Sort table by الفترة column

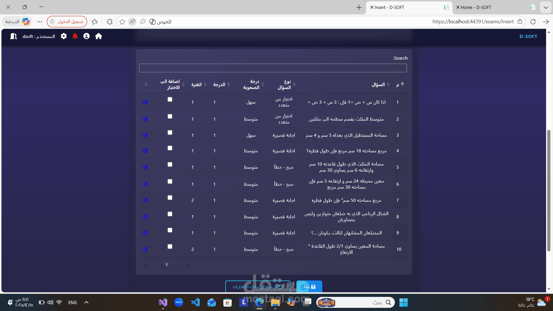(x=196, y=84)
